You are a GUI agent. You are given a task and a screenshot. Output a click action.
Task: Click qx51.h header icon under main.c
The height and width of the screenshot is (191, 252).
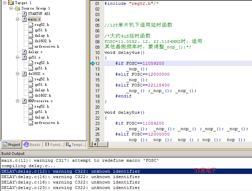(31, 30)
